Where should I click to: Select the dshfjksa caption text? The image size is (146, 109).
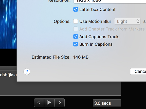point(8,75)
